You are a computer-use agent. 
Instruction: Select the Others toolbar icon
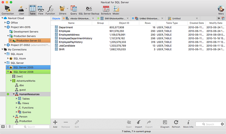[x=62, y=10]
